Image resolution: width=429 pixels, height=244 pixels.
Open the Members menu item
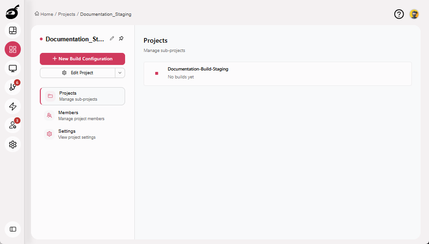tap(82, 116)
